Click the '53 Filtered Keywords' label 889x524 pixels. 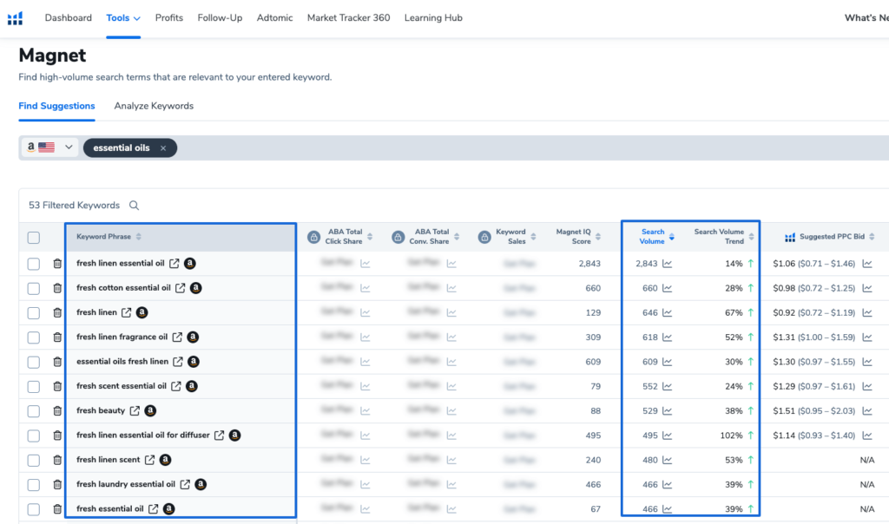(x=75, y=205)
